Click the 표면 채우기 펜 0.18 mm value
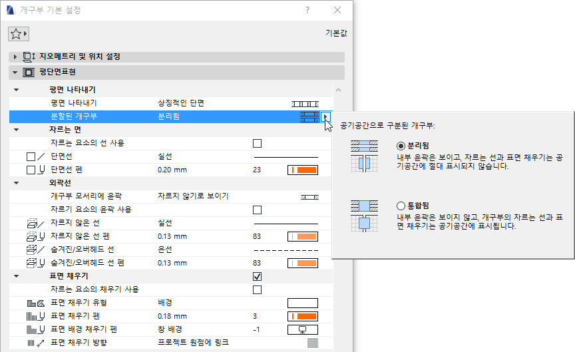Screen dimensions: 575x352 click(x=172, y=316)
